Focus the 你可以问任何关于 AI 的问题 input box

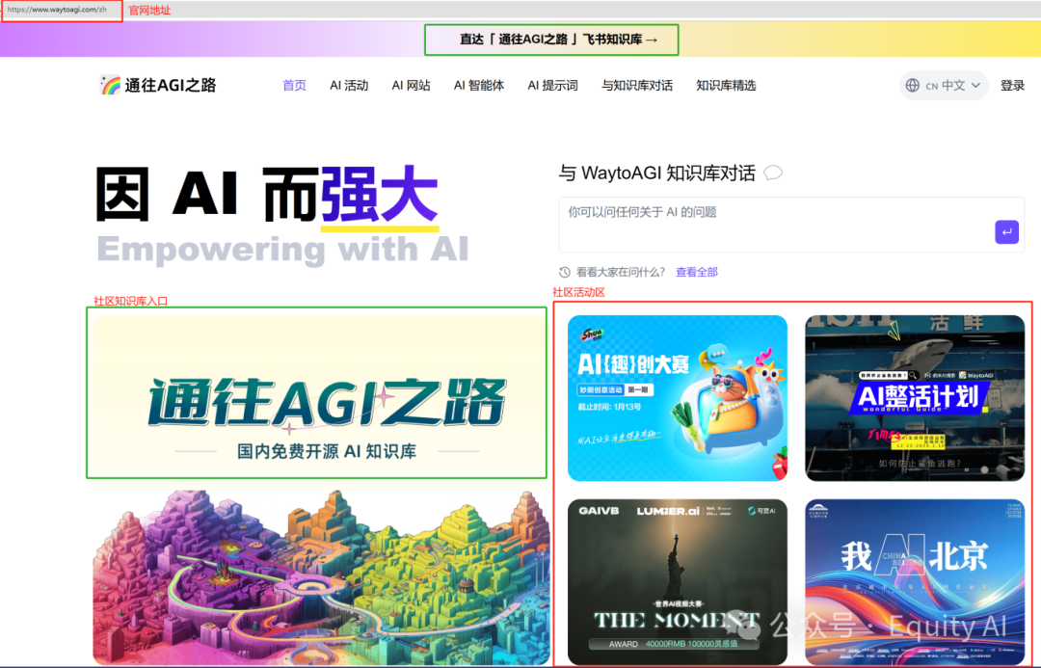(791, 225)
